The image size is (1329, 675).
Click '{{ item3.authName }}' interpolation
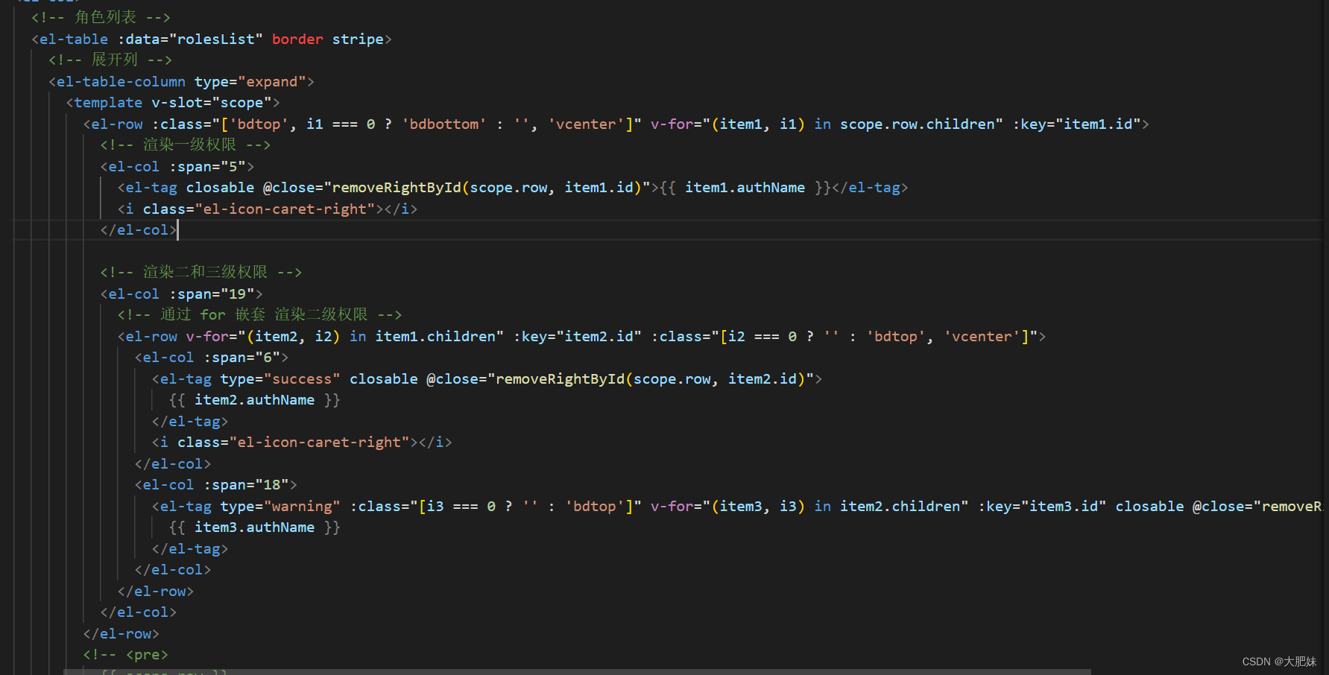pos(255,527)
